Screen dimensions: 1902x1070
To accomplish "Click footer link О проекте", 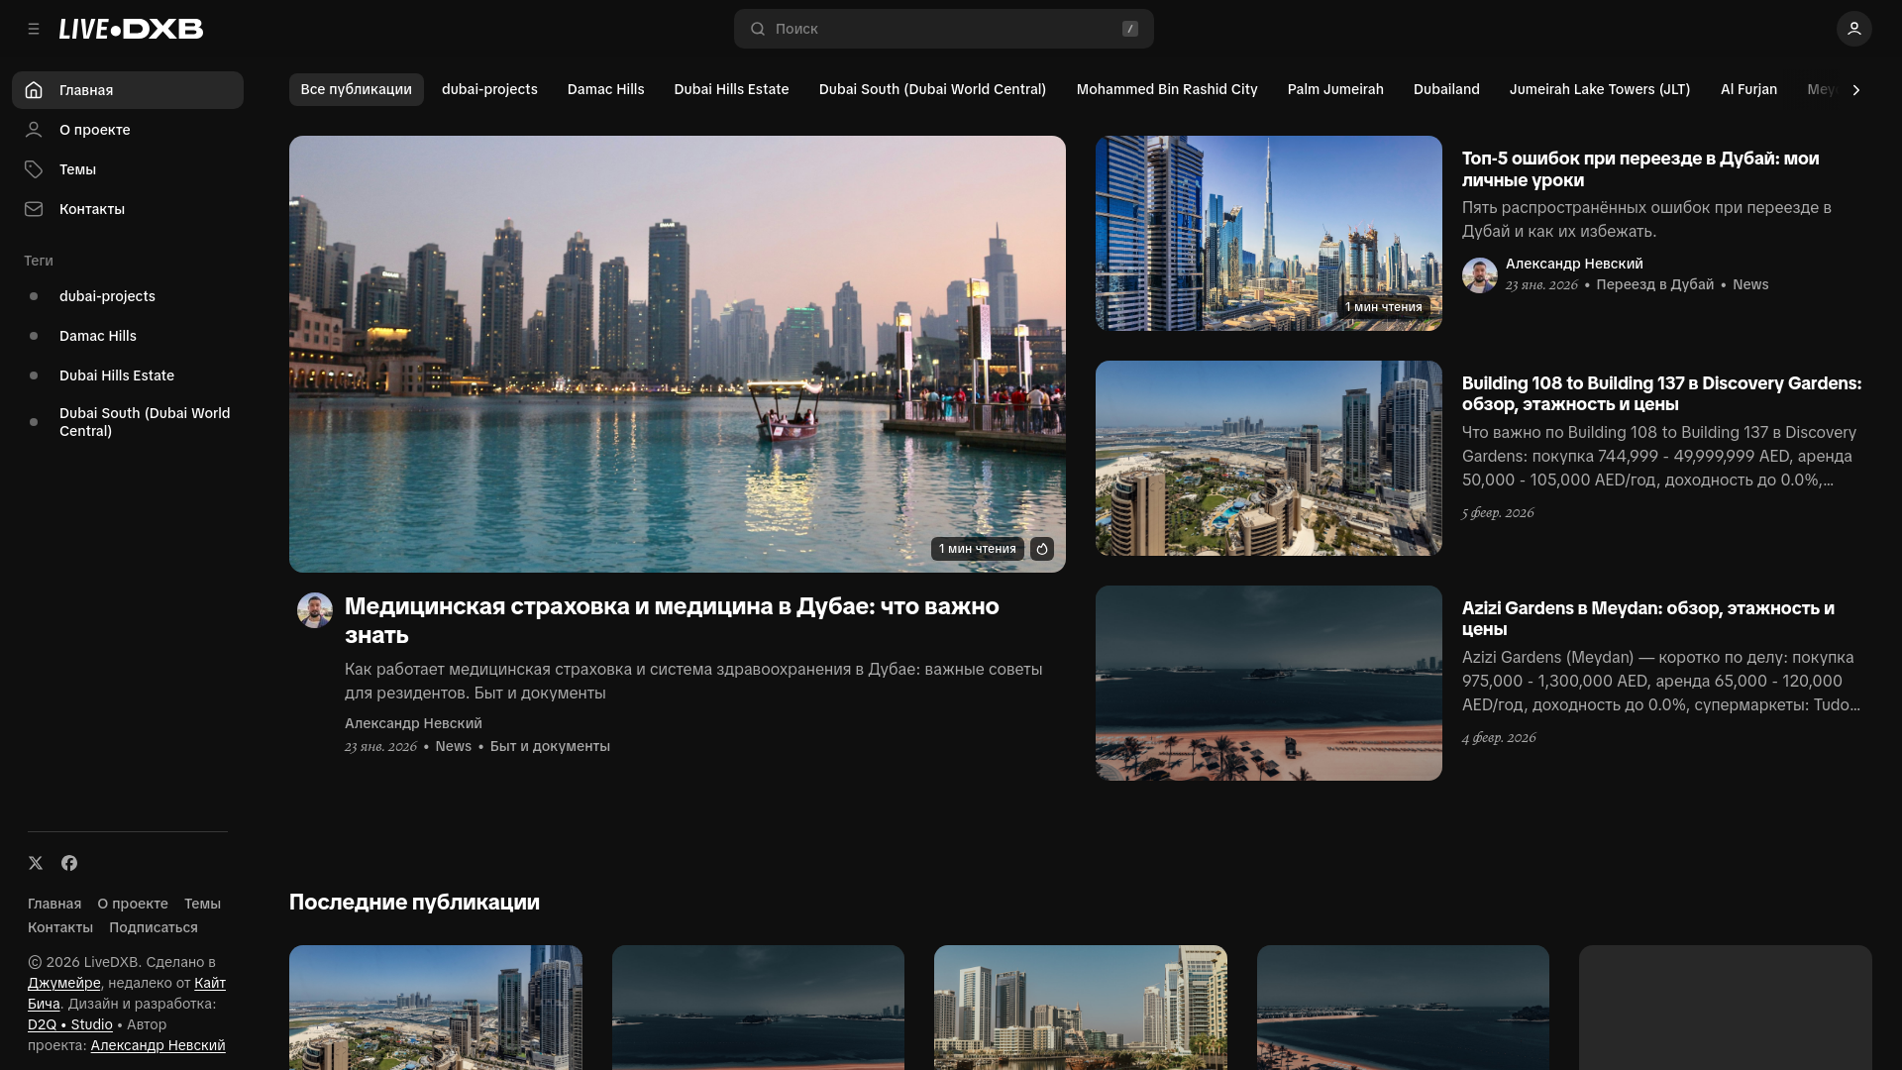I will 133,904.
